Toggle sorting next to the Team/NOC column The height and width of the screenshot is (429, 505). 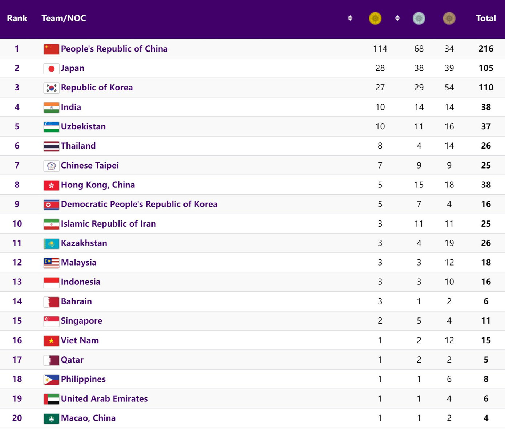pos(350,18)
